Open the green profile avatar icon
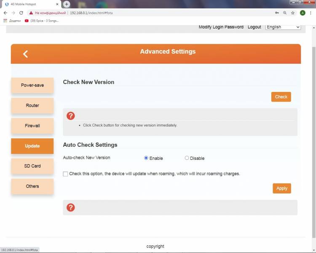Viewport: 316px width, 253px height. (x=303, y=13)
